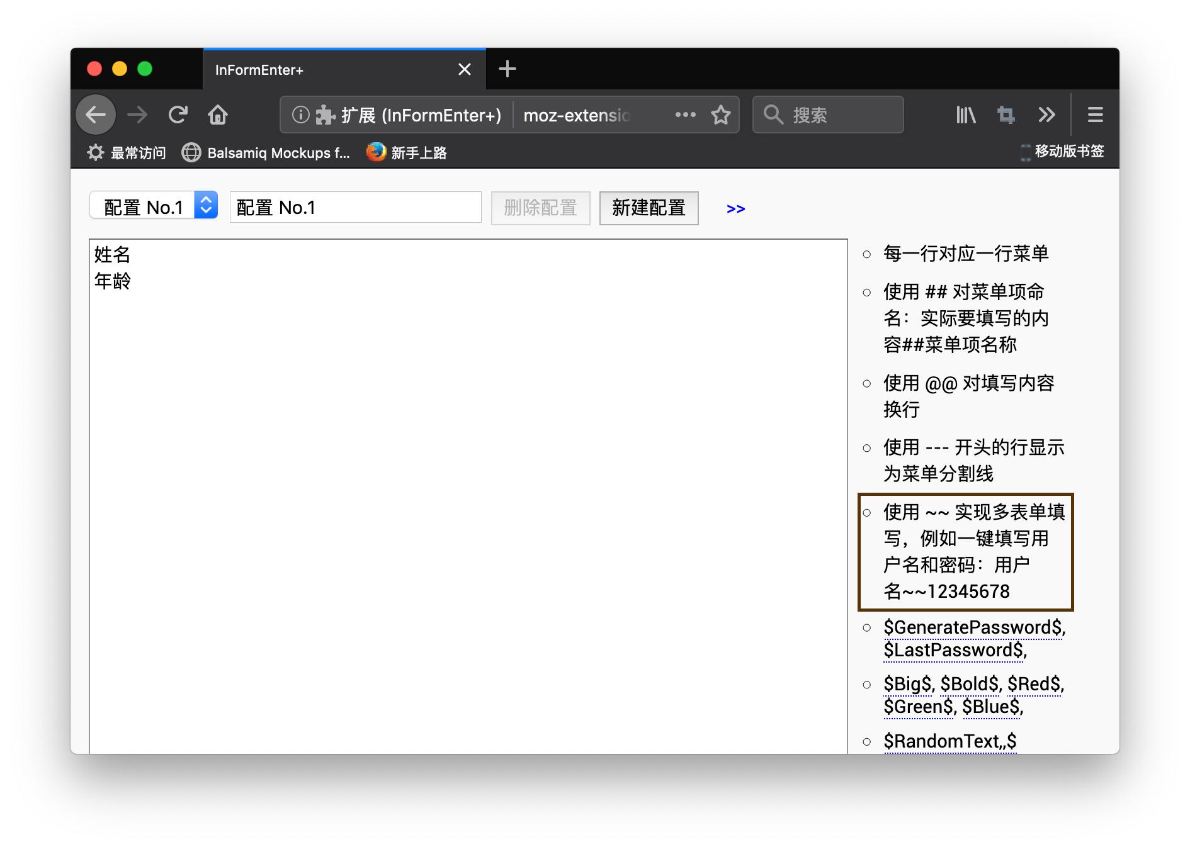
Task: Open the 配置 No.1 configuration dropdown
Action: click(153, 206)
